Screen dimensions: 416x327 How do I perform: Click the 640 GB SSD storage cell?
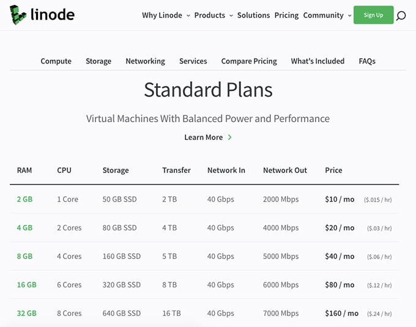[x=122, y=314]
